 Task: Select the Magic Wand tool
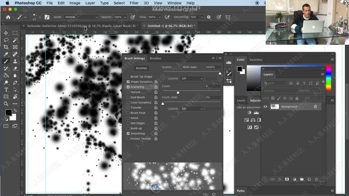point(15,40)
